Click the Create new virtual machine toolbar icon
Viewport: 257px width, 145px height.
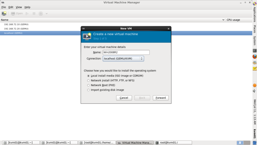tap(4, 13)
